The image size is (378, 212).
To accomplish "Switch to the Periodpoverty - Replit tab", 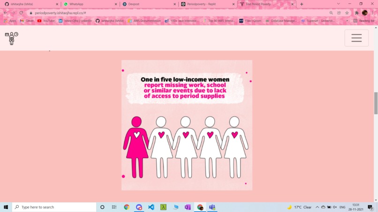I will click(207, 4).
